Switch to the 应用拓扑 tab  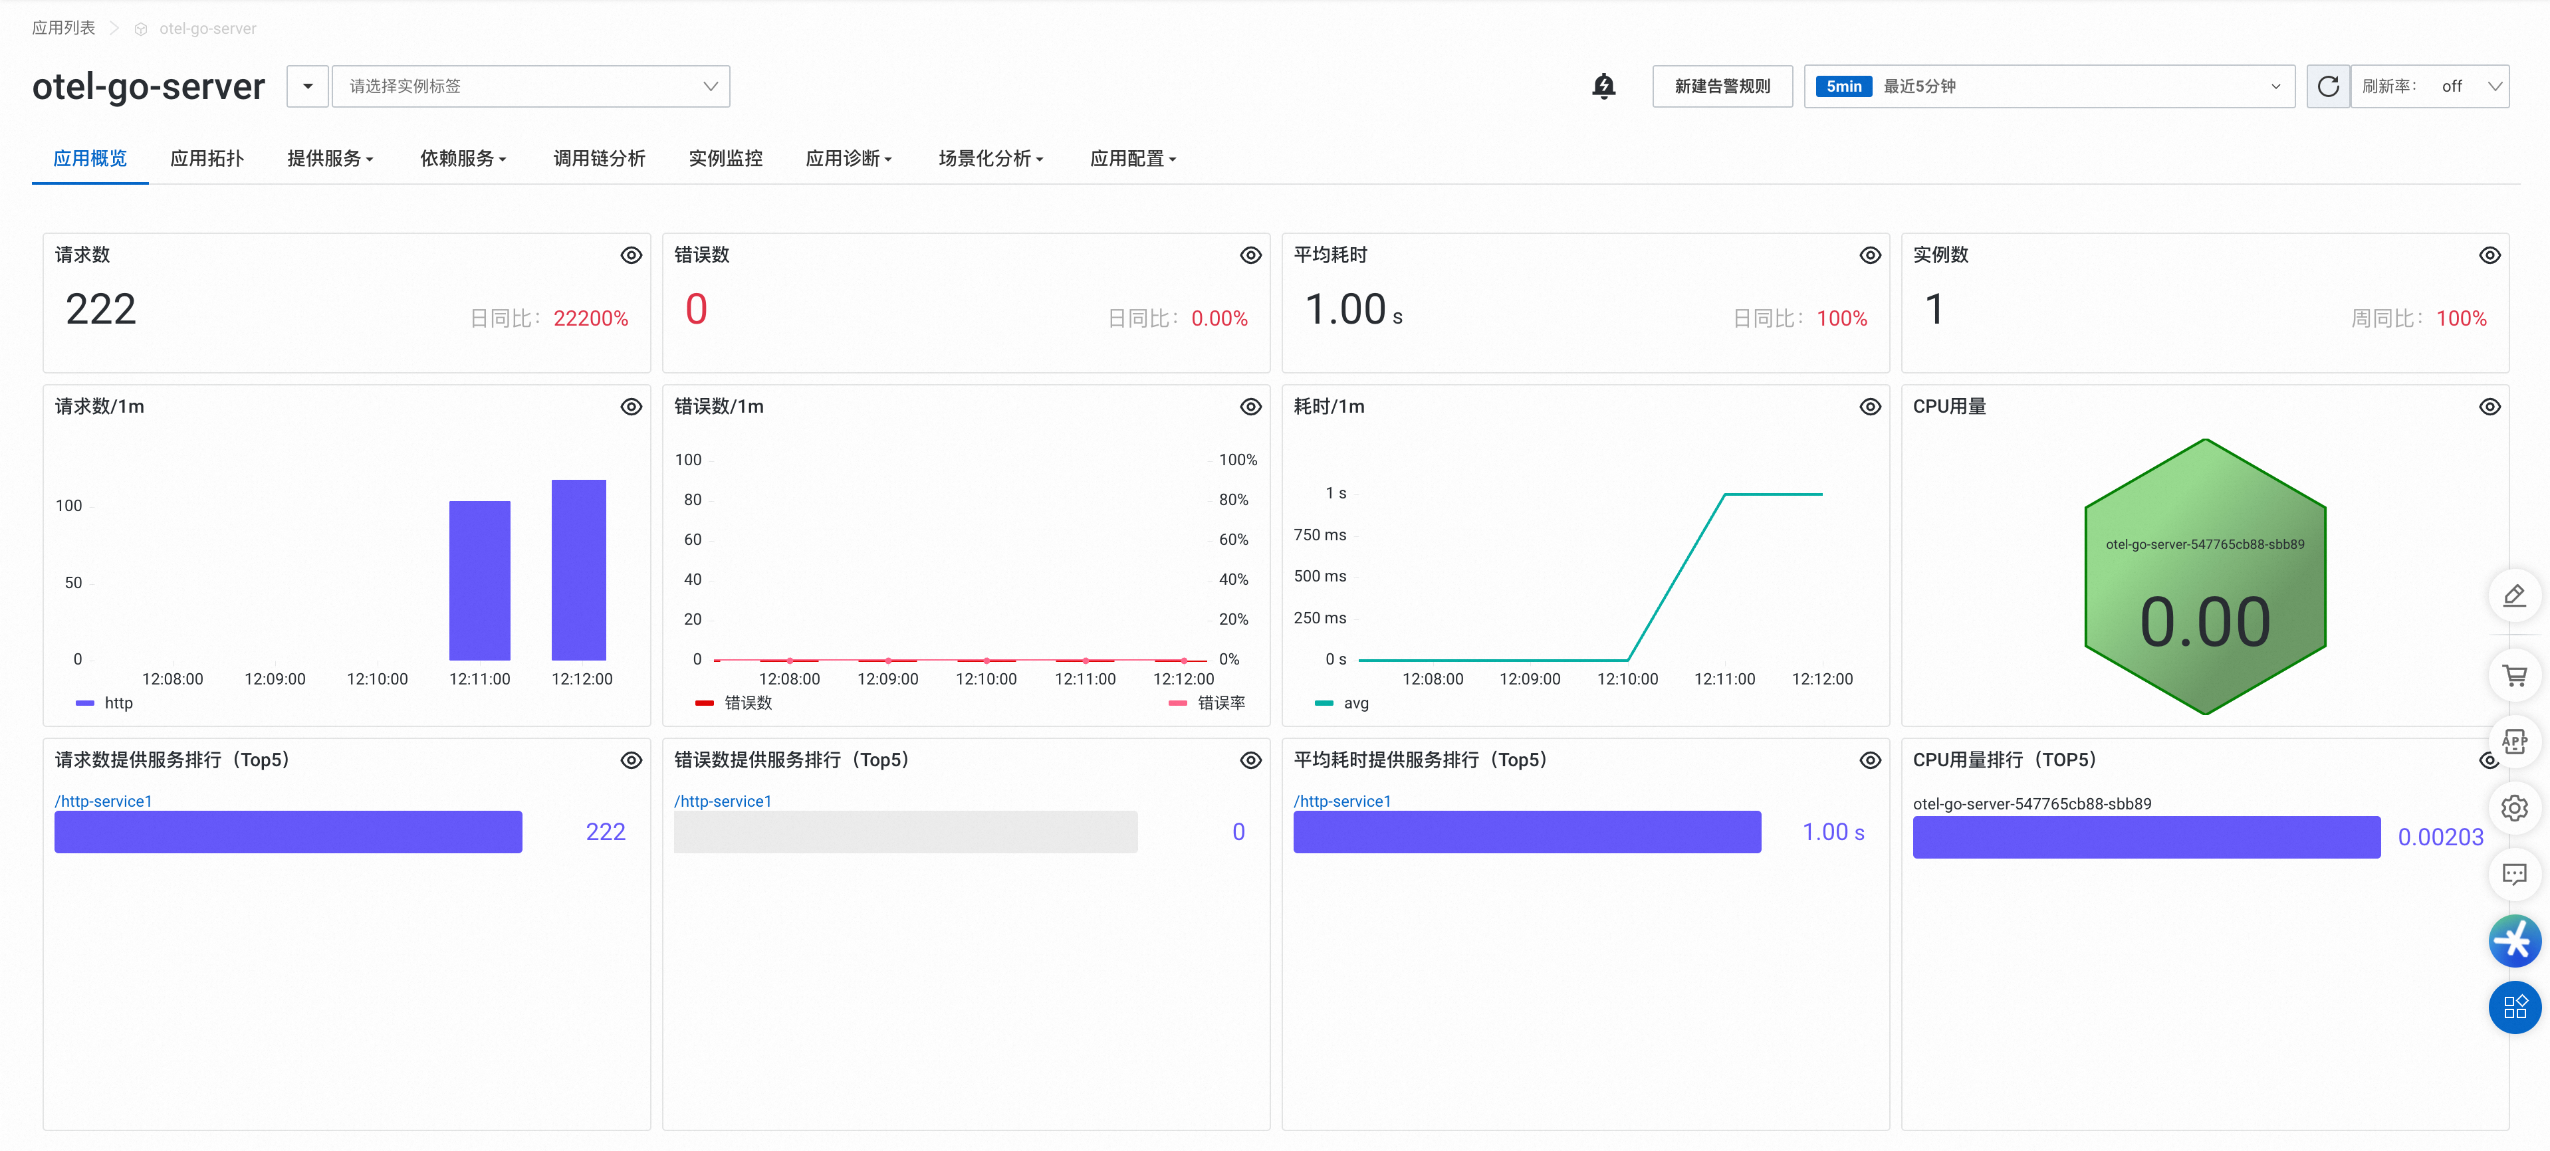(x=207, y=158)
